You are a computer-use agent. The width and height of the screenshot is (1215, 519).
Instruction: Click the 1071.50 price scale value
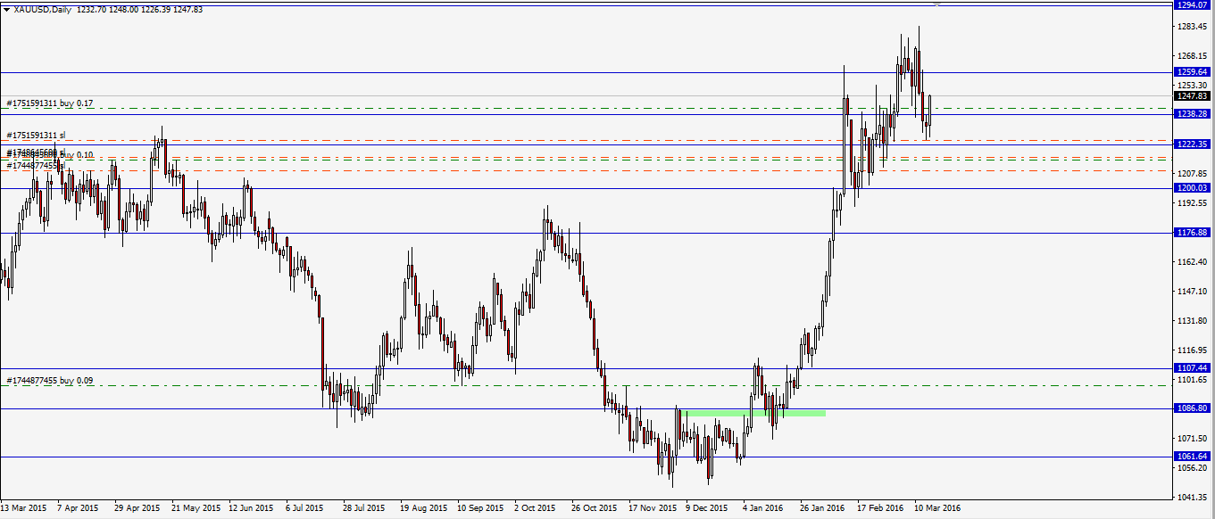click(x=1193, y=439)
